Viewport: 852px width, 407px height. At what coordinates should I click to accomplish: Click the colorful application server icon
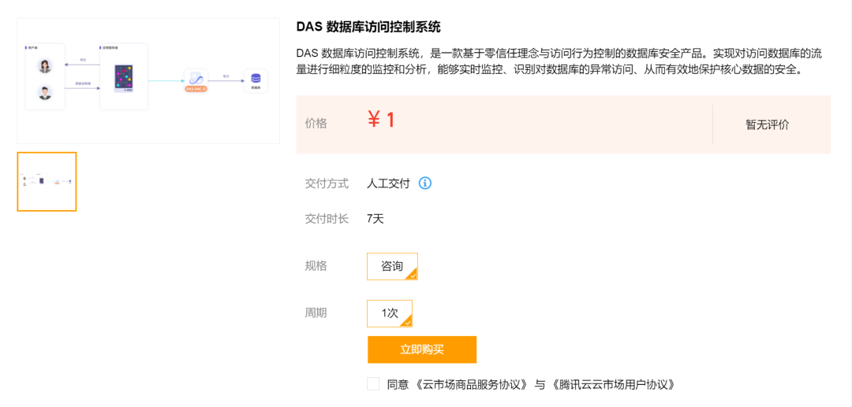[x=123, y=78]
